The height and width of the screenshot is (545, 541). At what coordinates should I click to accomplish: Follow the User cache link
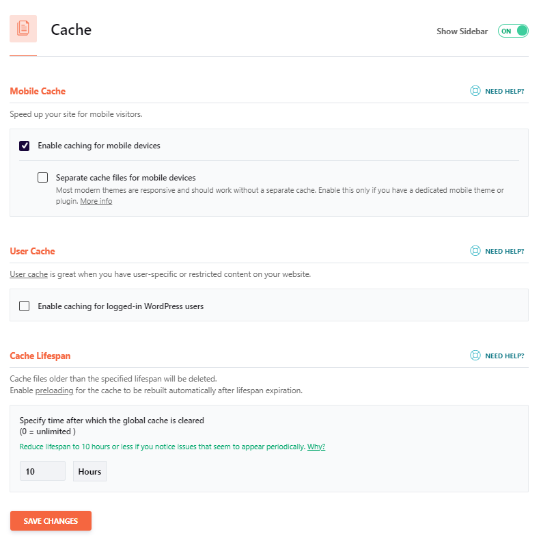coord(29,274)
